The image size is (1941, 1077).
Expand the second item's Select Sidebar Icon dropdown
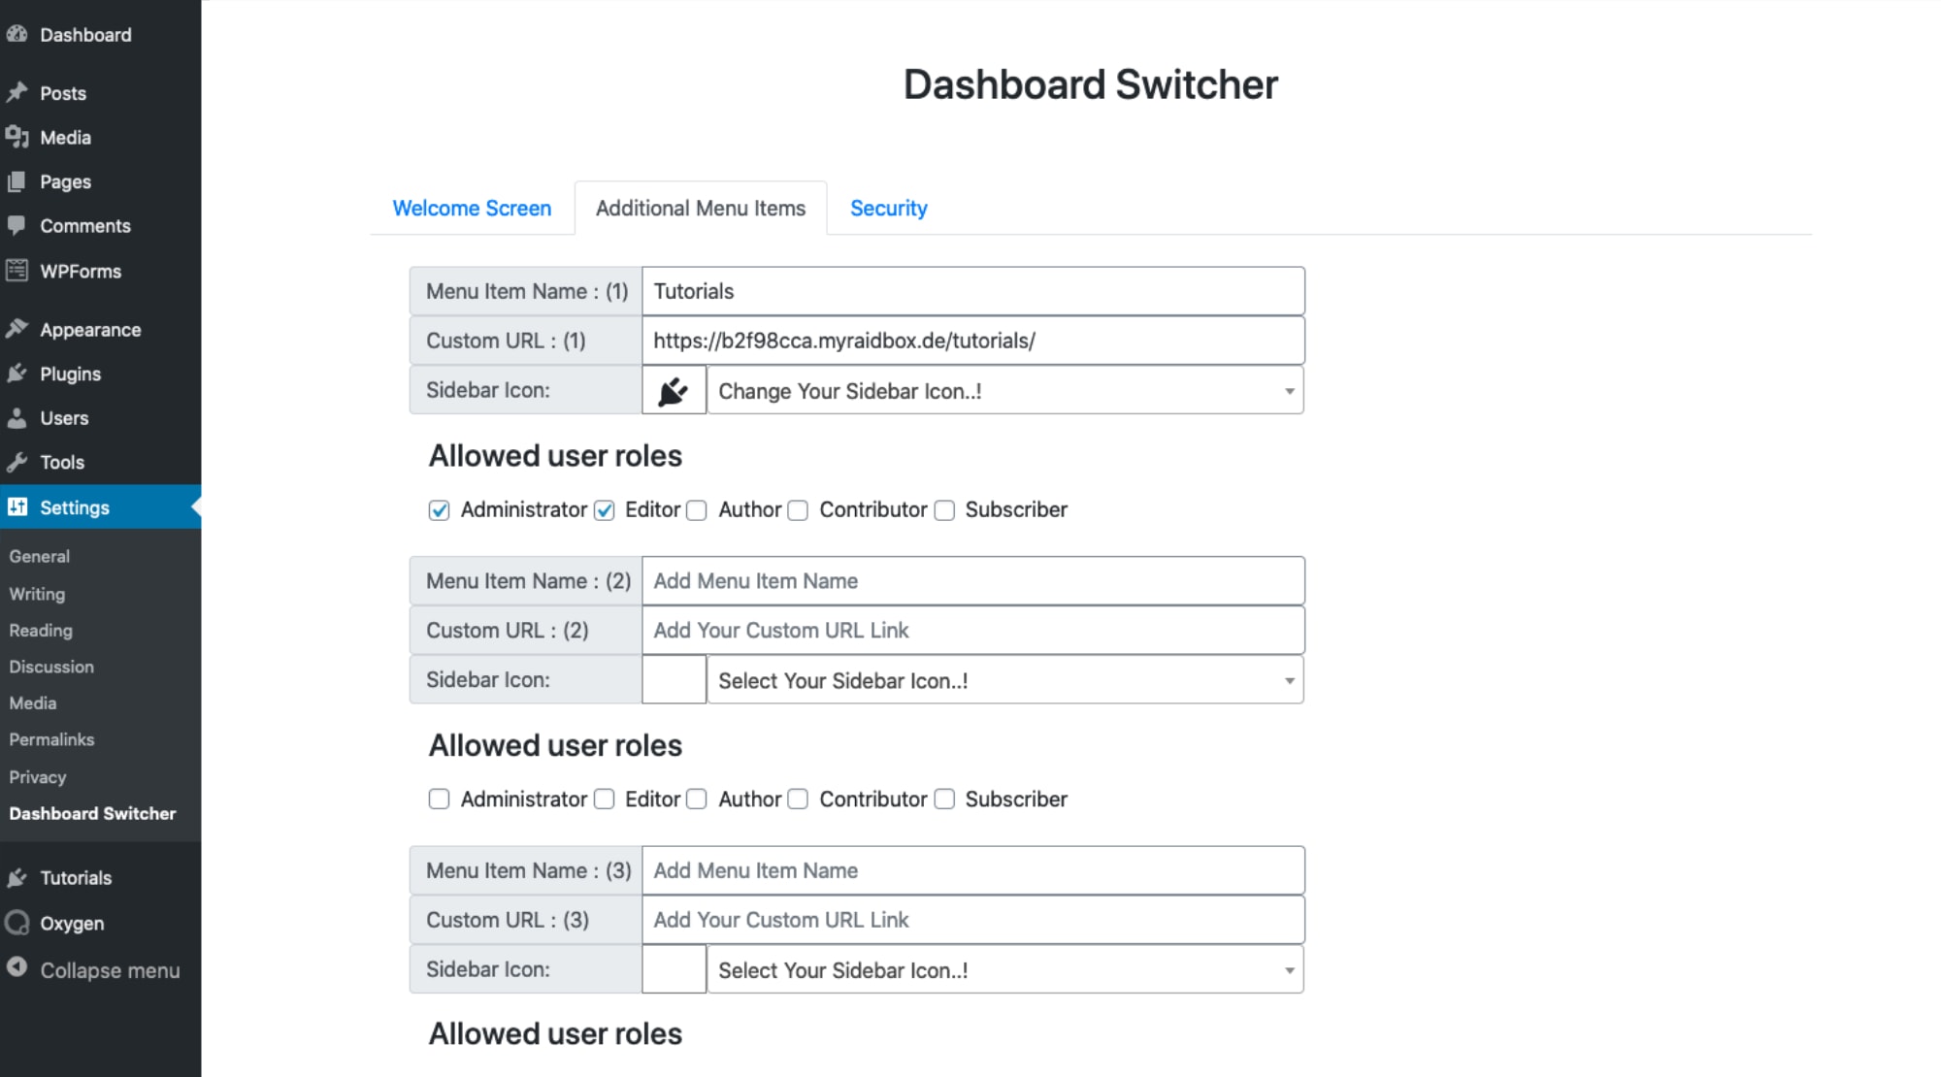(1004, 680)
